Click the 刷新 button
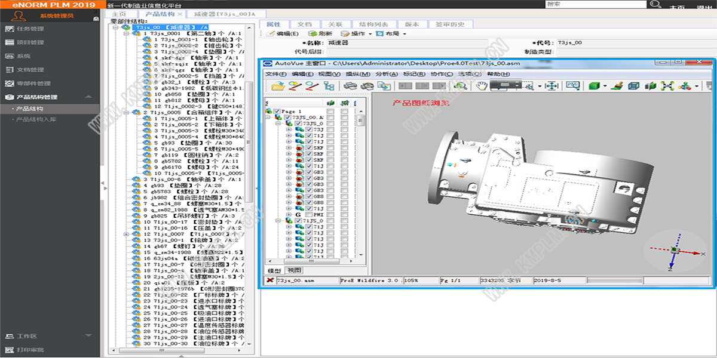 (320, 34)
